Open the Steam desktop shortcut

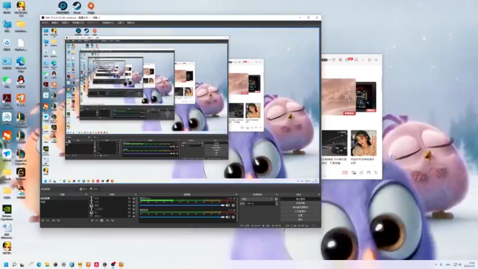coord(77,7)
